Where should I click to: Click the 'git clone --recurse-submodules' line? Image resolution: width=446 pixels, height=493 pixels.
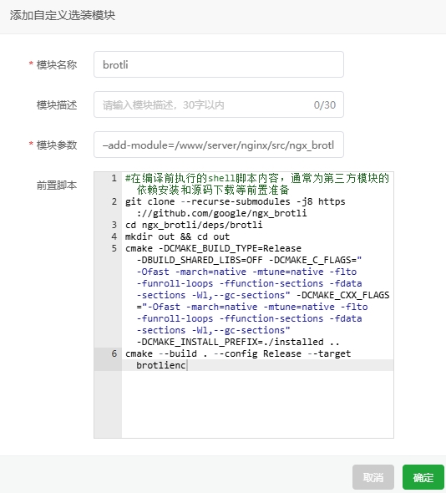point(235,201)
